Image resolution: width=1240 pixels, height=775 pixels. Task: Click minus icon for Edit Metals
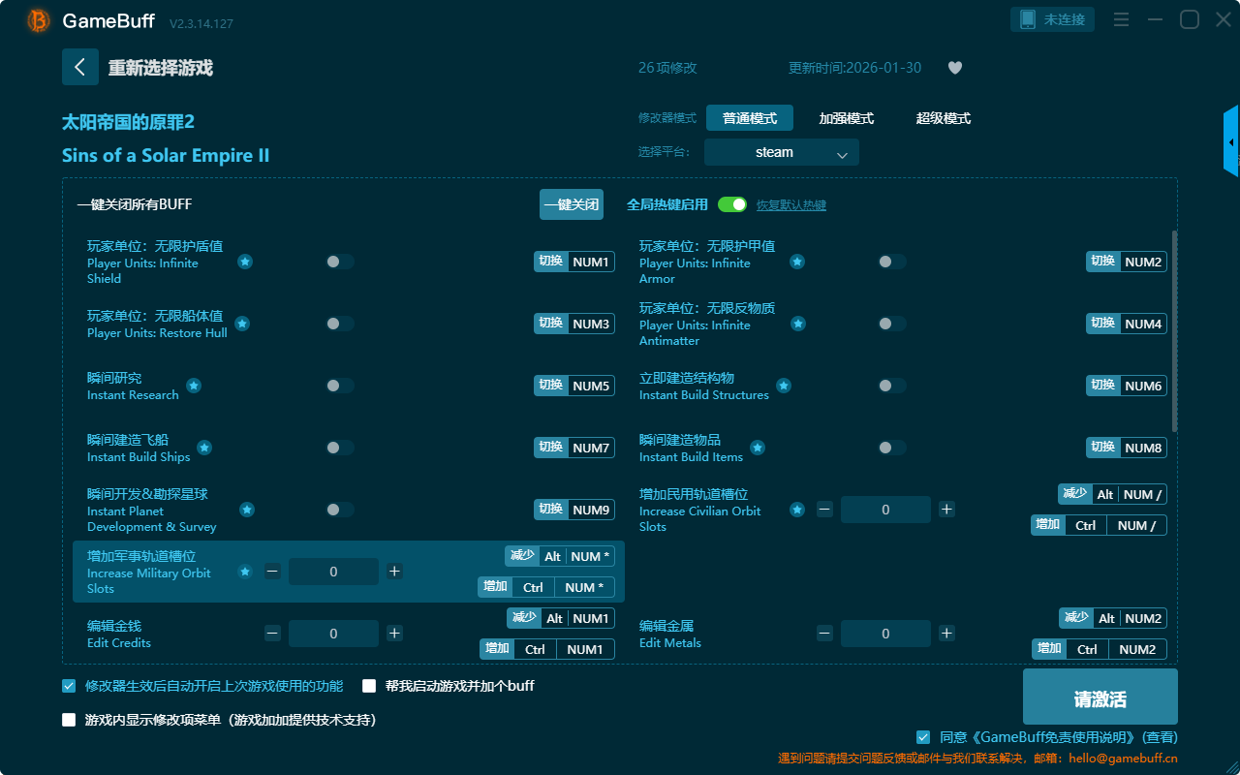point(824,634)
